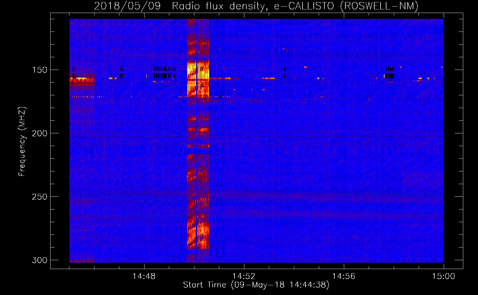Click the time tick label "15:00"
The image size is (478, 295).
pos(443,276)
